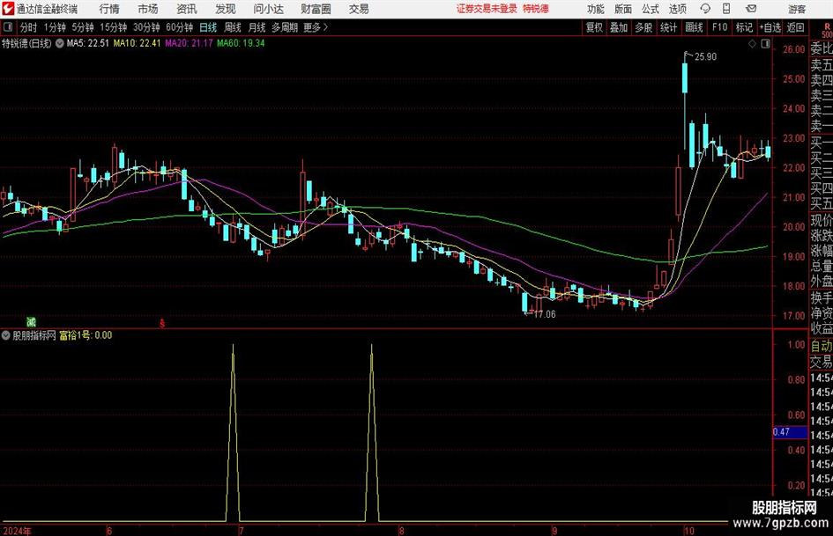This screenshot has height=536, width=833.
Task: Open the F10 company info button
Action: [719, 27]
